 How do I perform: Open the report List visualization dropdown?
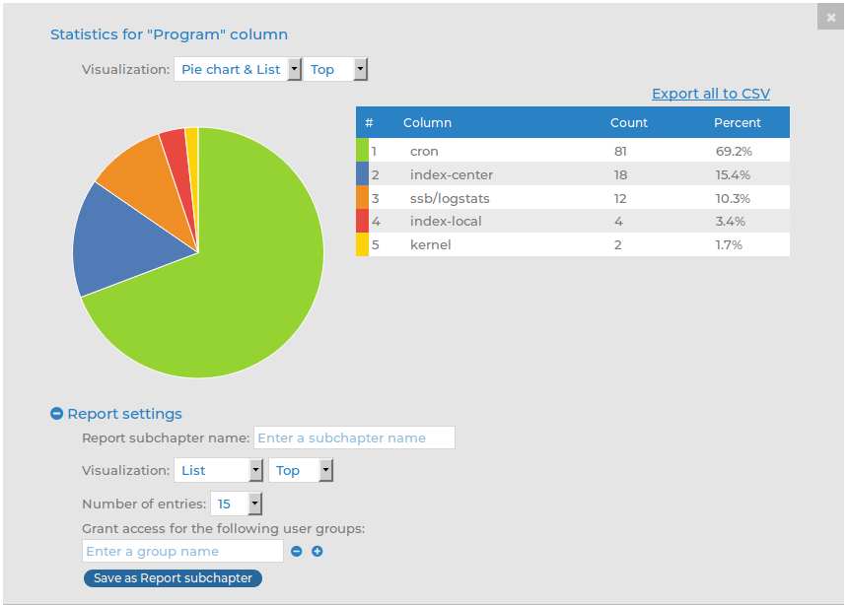pos(218,471)
